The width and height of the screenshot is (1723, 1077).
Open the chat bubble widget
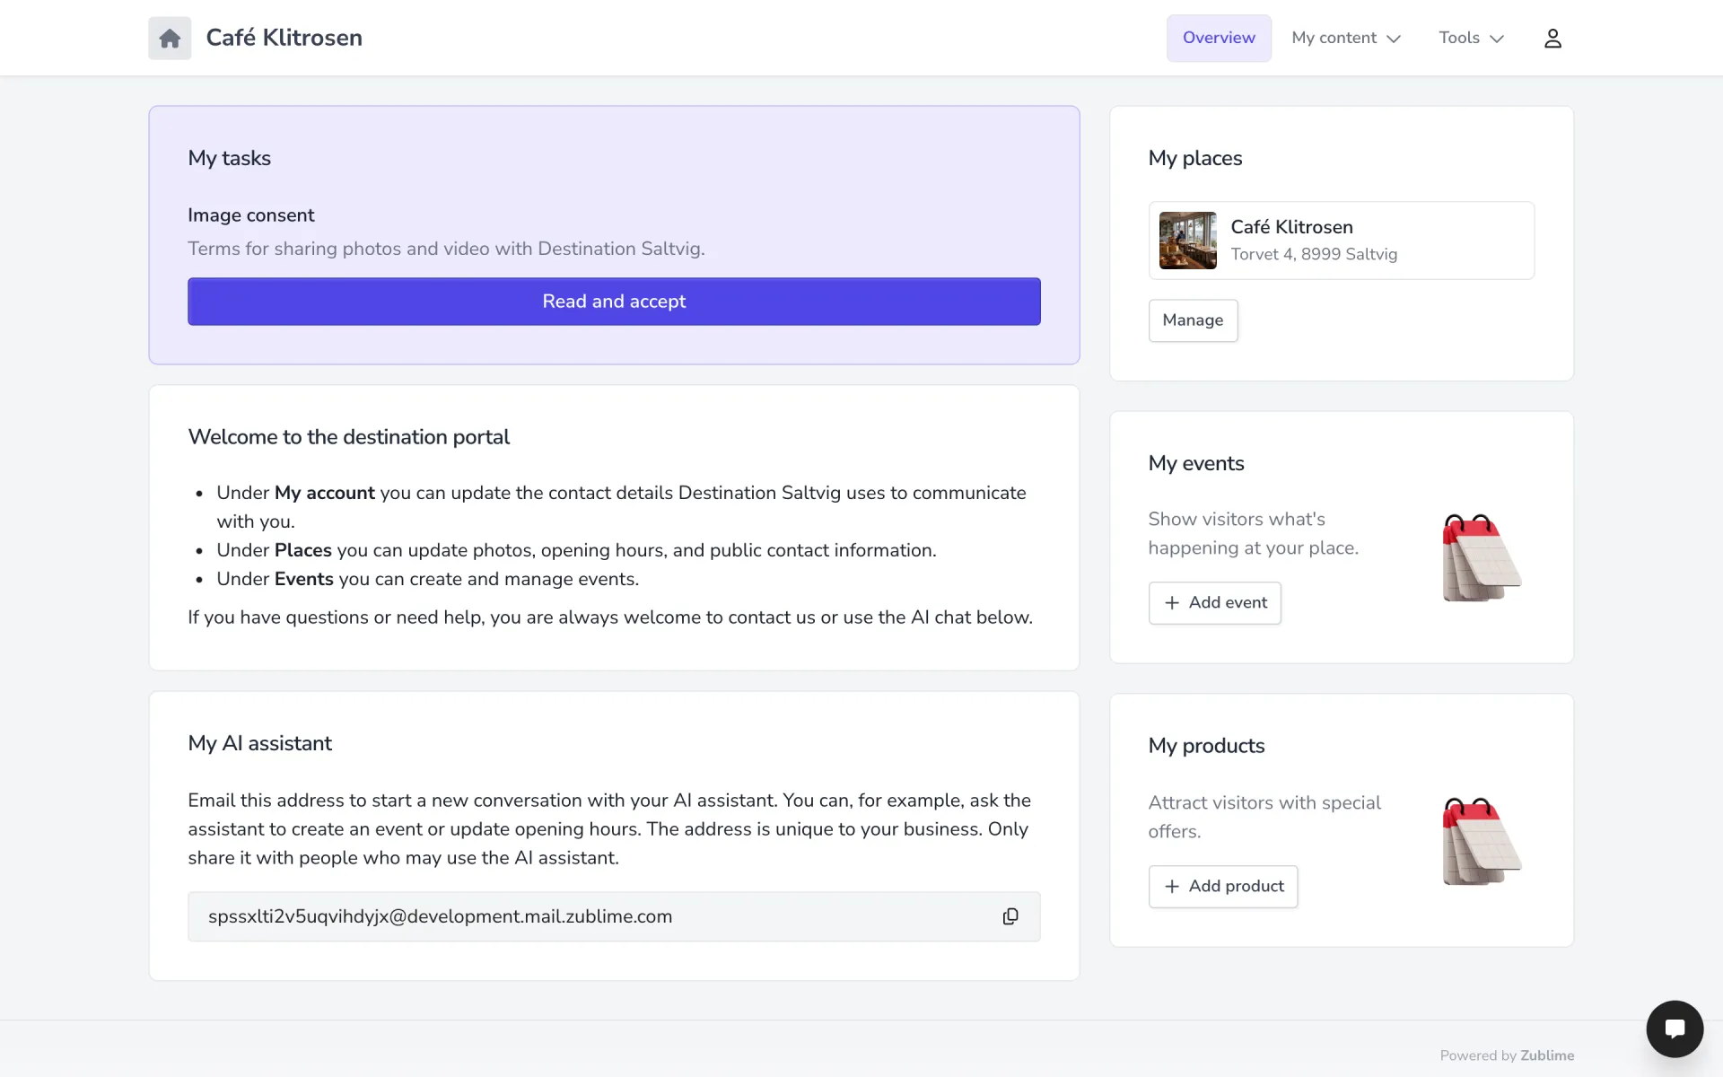(1675, 1029)
